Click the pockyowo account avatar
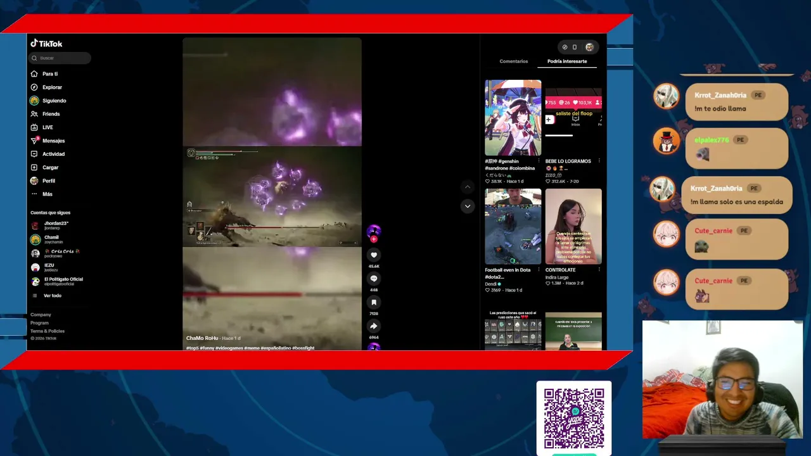Image resolution: width=811 pixels, height=456 pixels. tap(35, 253)
